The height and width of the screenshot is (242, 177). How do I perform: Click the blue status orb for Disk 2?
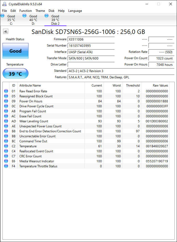tap(46, 16)
